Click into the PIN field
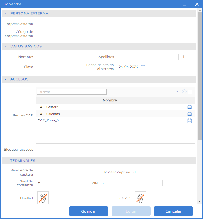 point(132,183)
